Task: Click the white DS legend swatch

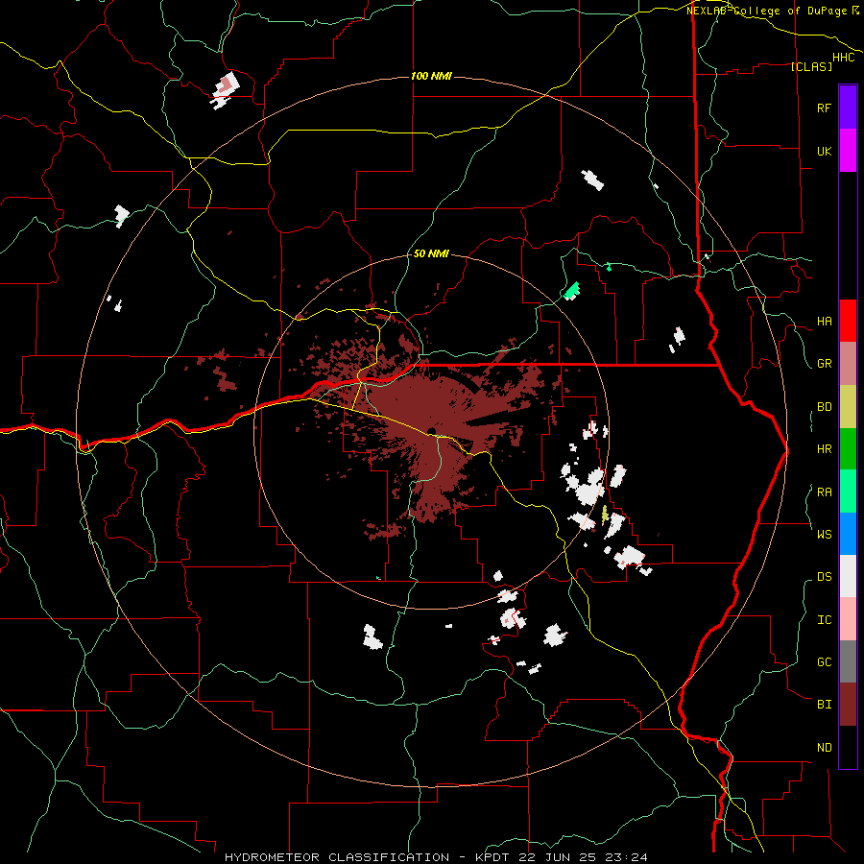Action: pyautogui.click(x=848, y=576)
